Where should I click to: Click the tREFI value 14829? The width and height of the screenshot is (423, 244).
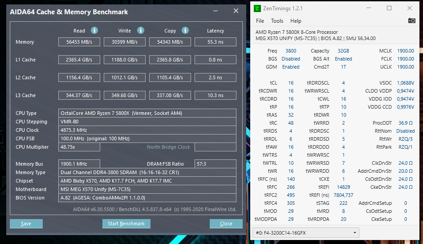(x=343, y=187)
